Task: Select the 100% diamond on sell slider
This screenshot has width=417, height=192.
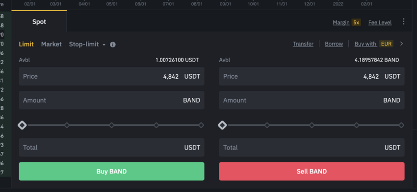Action: point(401,125)
